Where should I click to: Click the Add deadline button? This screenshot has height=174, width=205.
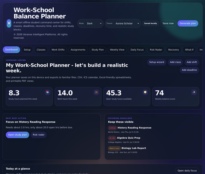coord(189,70)
